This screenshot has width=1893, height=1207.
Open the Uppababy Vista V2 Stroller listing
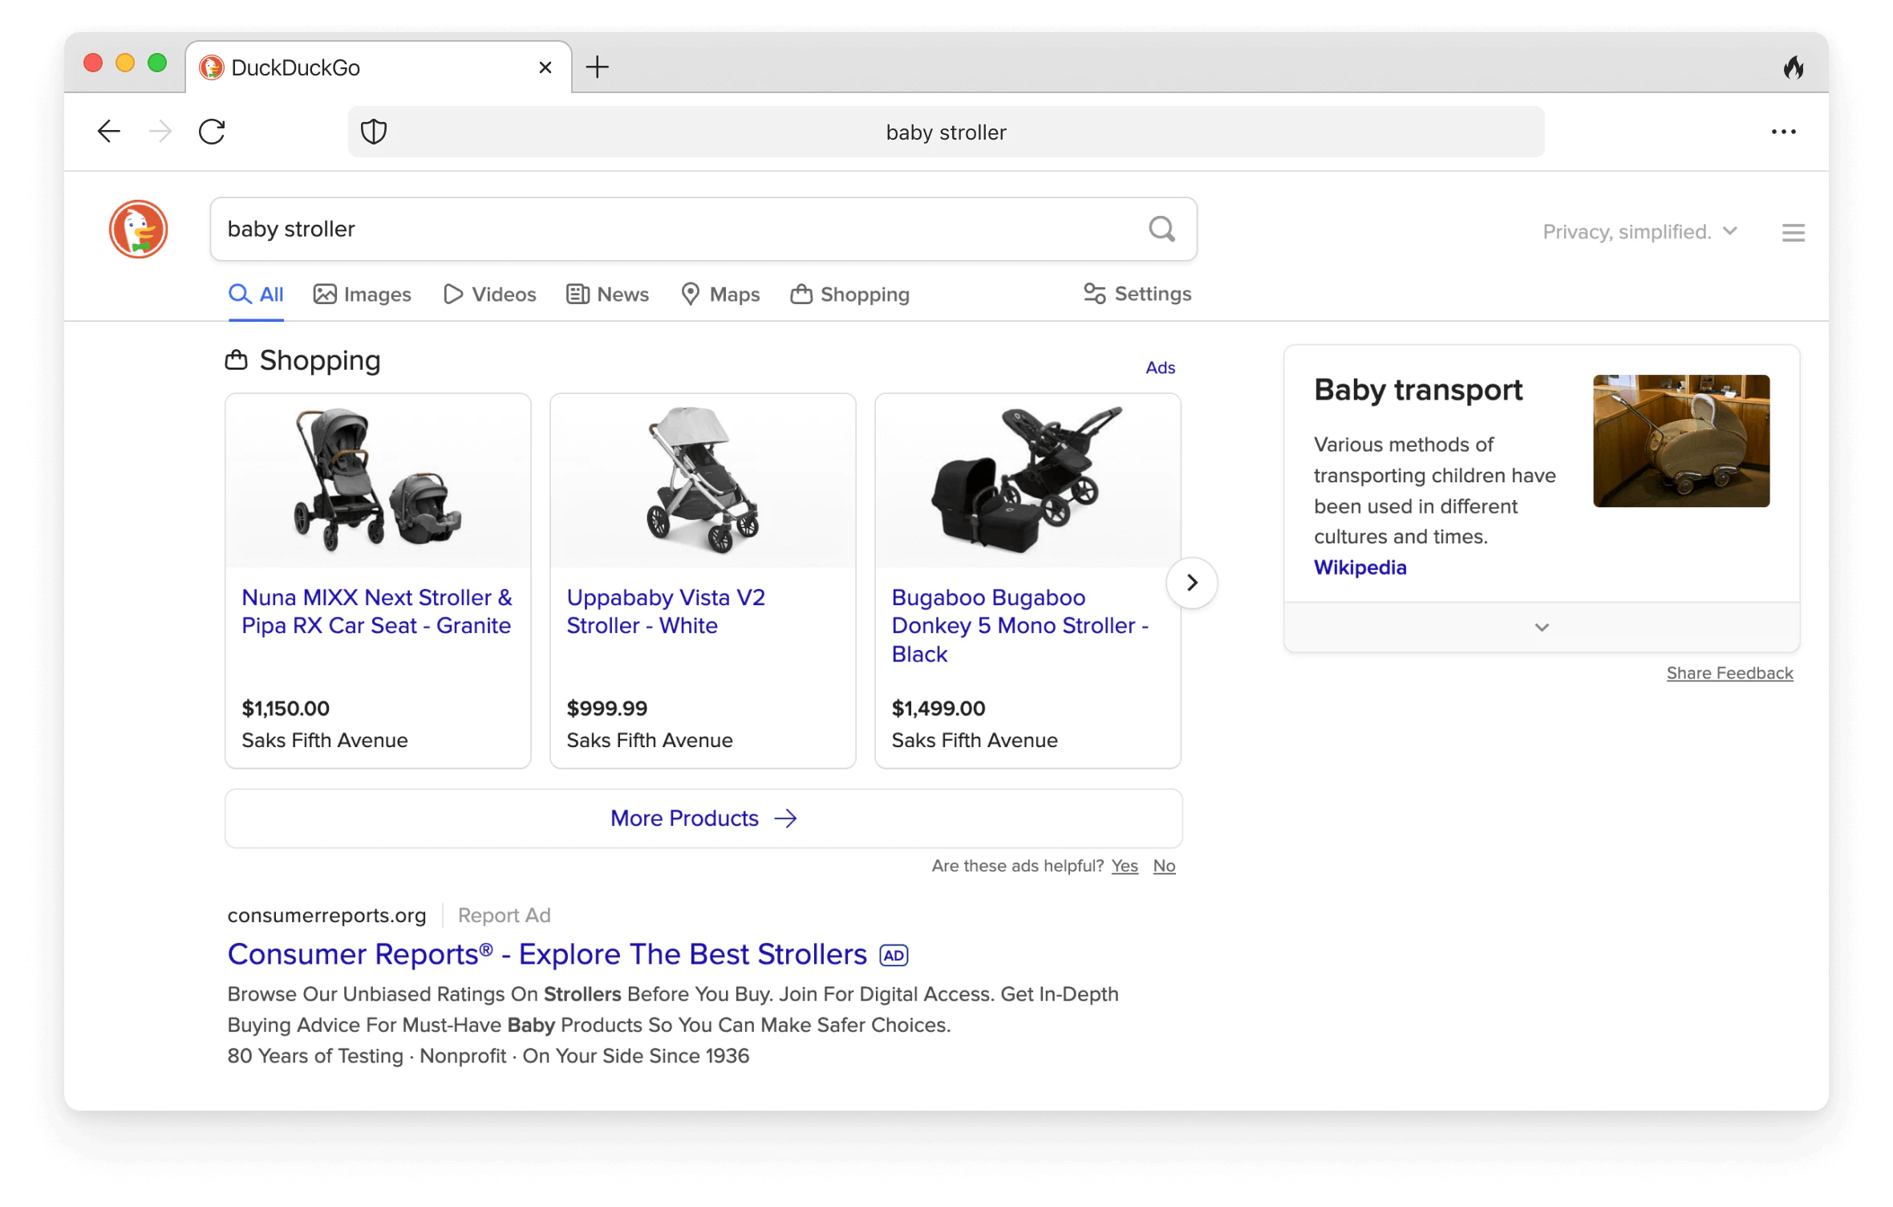tap(666, 611)
